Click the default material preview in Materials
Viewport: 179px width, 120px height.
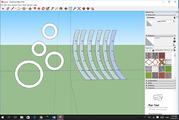(x=150, y=41)
